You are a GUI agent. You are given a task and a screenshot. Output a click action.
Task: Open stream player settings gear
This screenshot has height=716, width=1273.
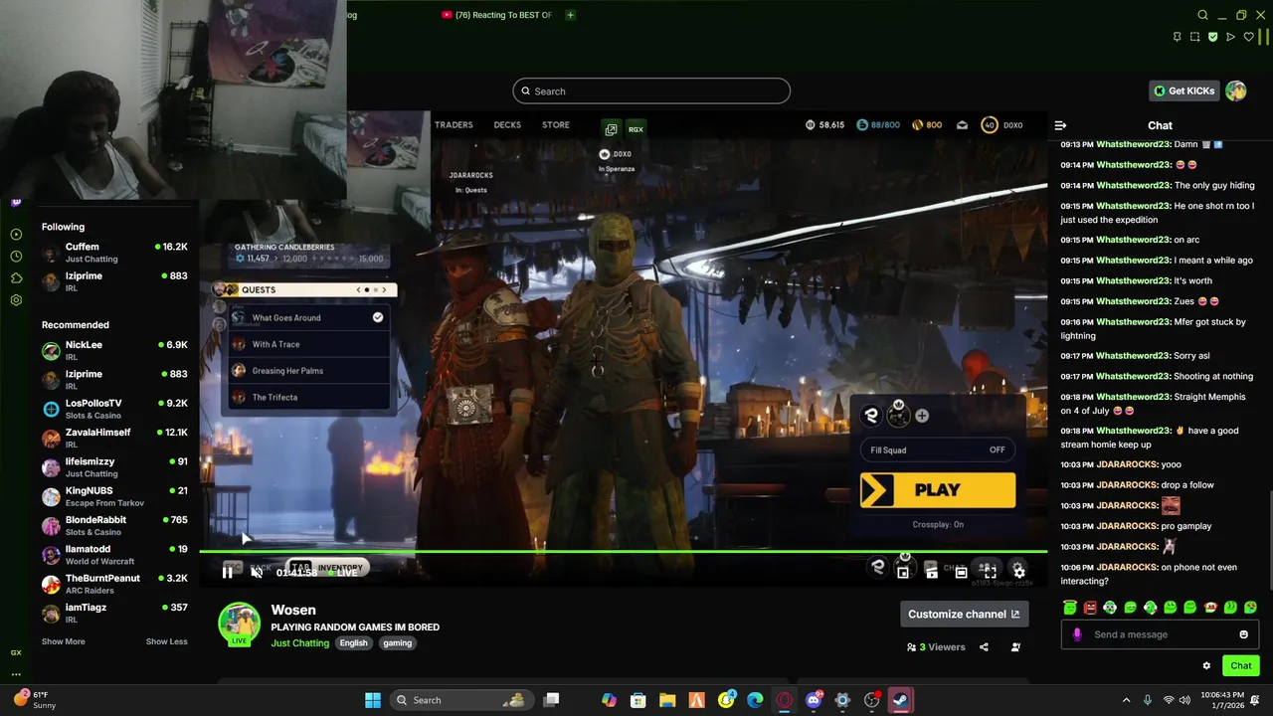(1018, 572)
